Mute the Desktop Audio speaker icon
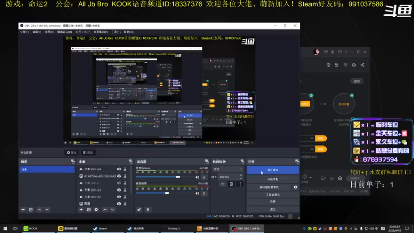 click(197, 193)
